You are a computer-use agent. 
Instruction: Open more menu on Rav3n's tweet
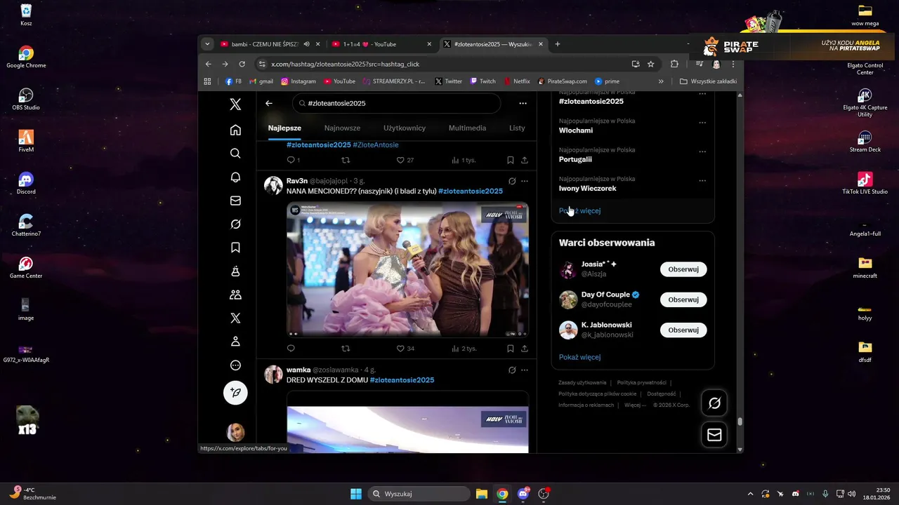pos(524,181)
